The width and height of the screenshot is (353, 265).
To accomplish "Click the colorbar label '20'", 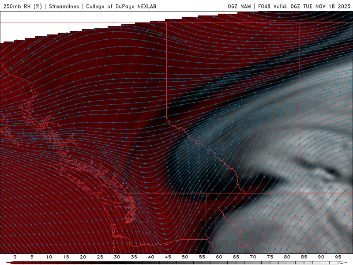I will coord(83,257).
